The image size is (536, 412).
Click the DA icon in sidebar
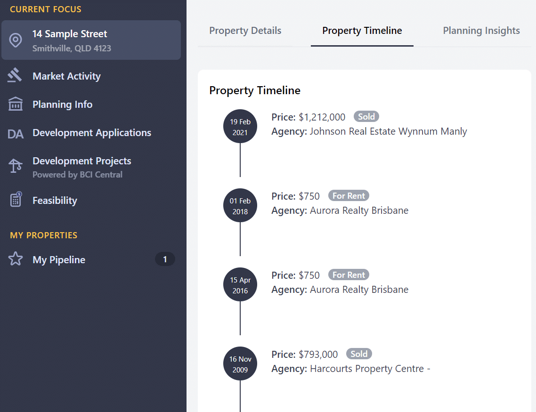[16, 134]
